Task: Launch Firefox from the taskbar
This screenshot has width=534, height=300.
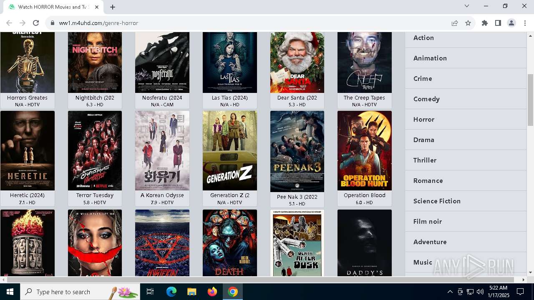Action: point(212,292)
